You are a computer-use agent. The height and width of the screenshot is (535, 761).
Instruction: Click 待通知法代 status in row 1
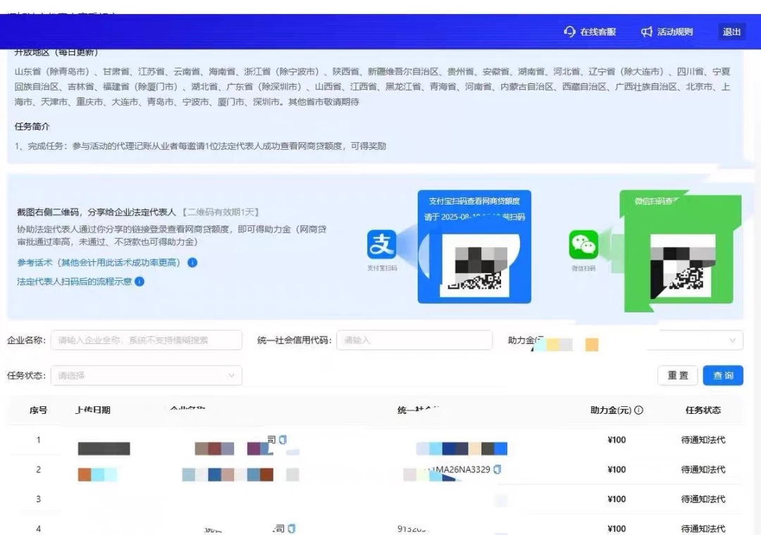(x=703, y=440)
